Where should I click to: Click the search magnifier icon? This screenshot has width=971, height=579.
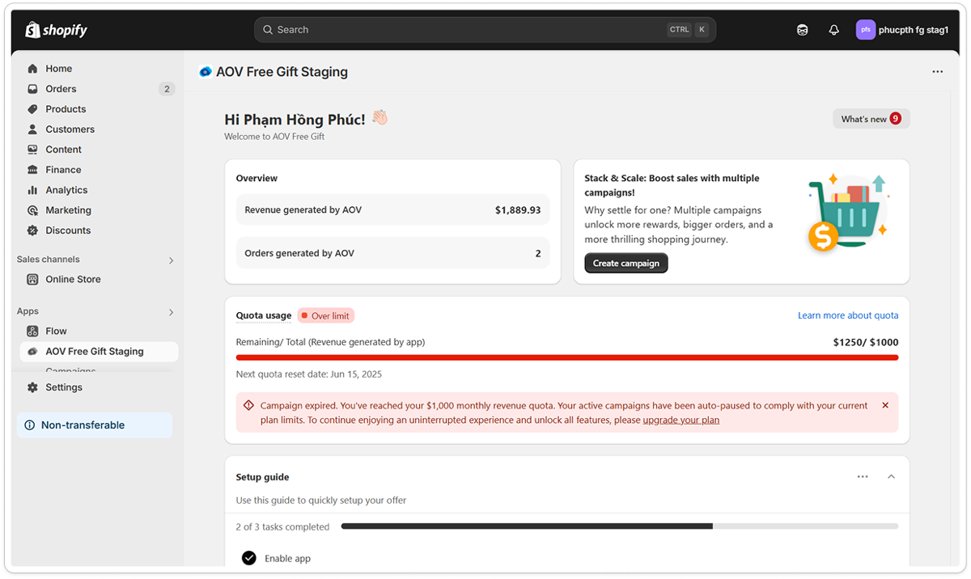click(x=268, y=30)
